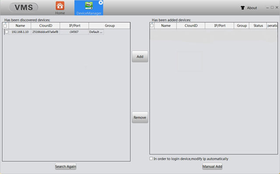Click IP/Port header in discovered devices table

[74, 26]
